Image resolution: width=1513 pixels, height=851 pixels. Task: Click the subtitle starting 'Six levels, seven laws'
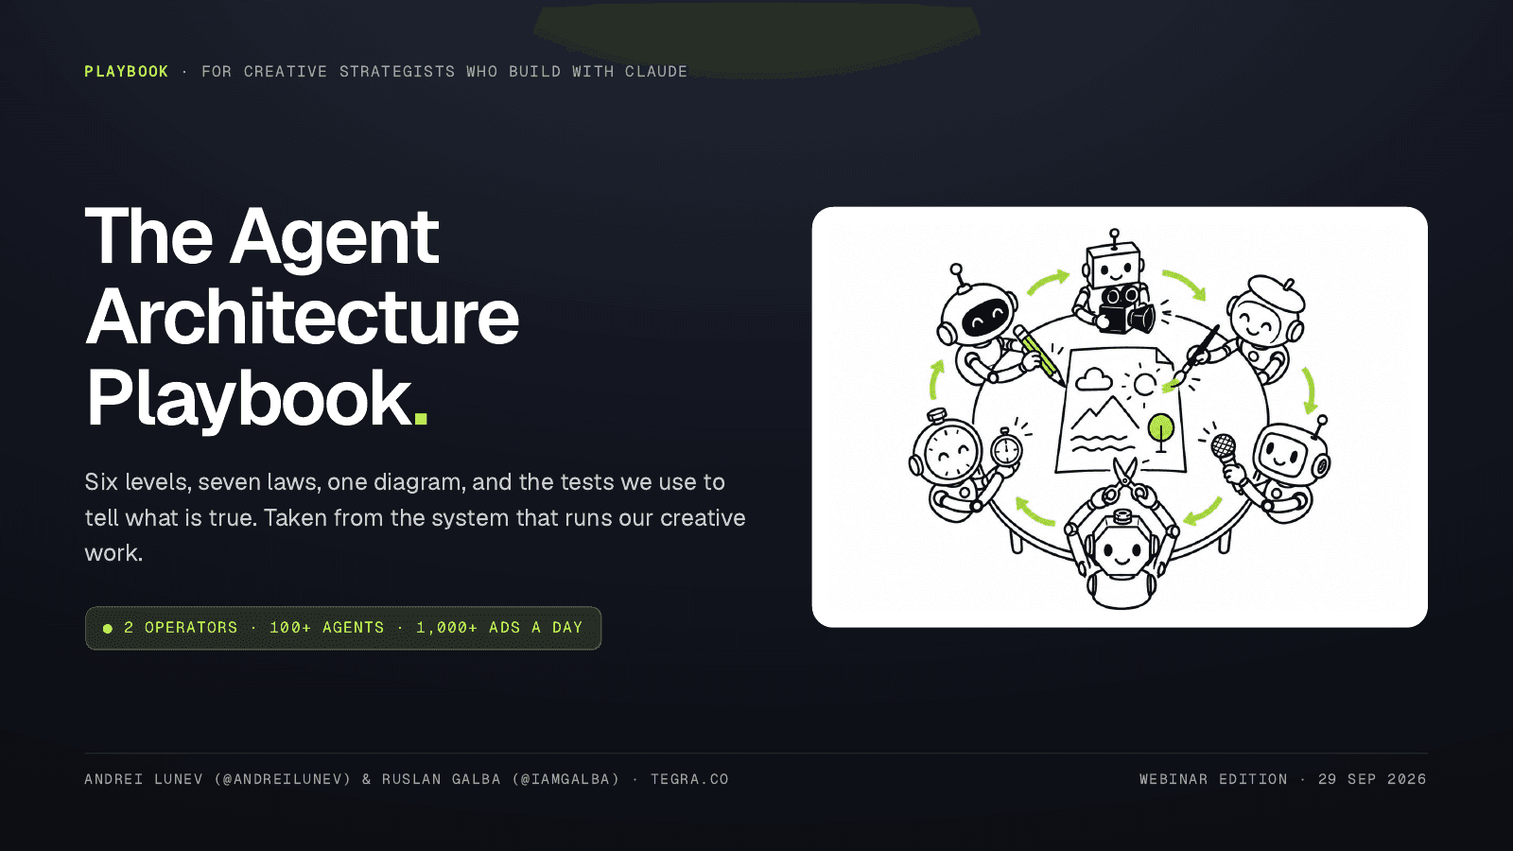(415, 517)
